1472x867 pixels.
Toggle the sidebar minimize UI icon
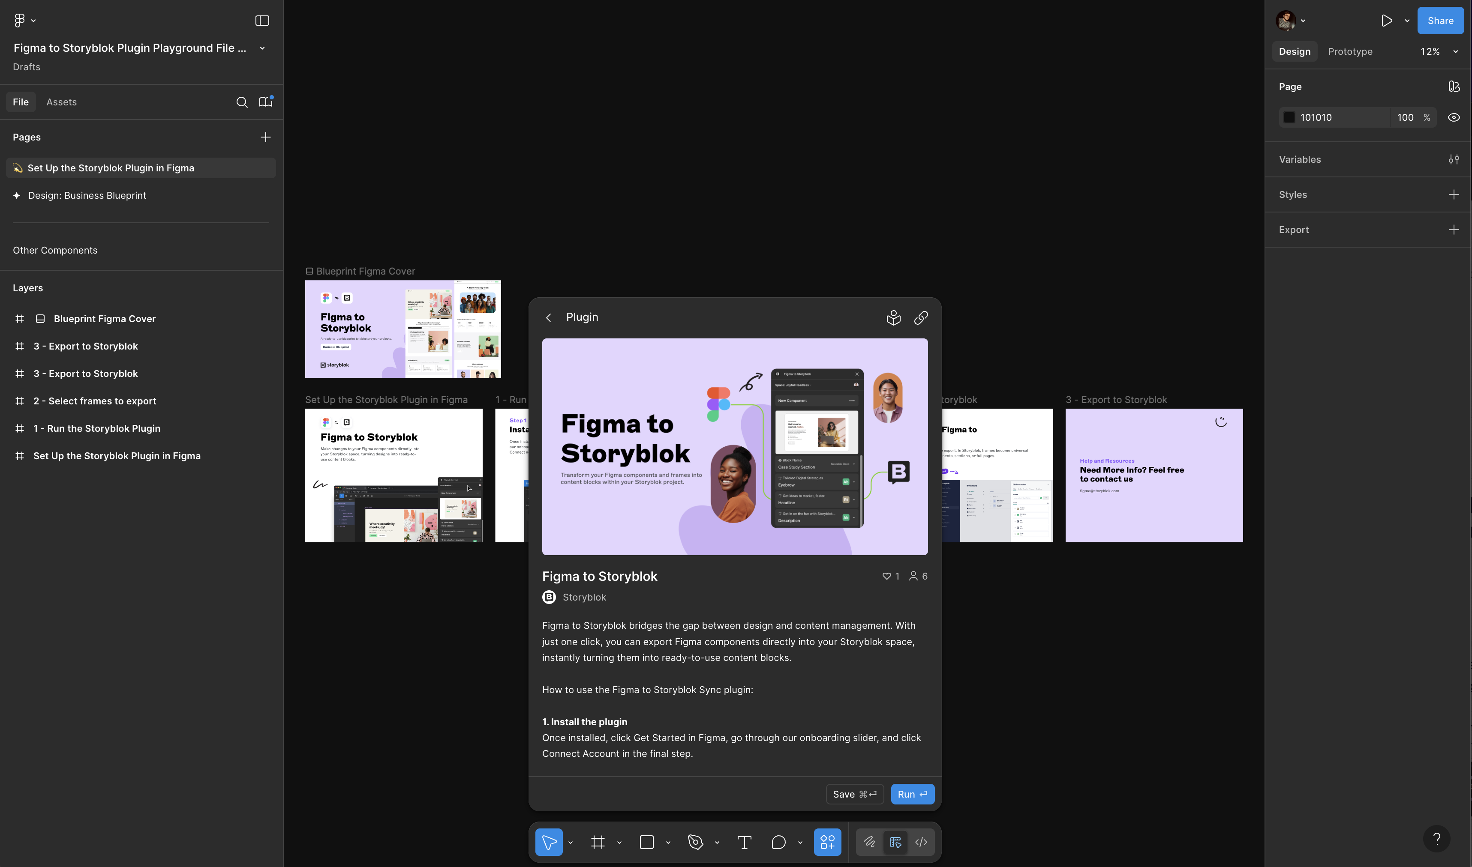(x=262, y=21)
